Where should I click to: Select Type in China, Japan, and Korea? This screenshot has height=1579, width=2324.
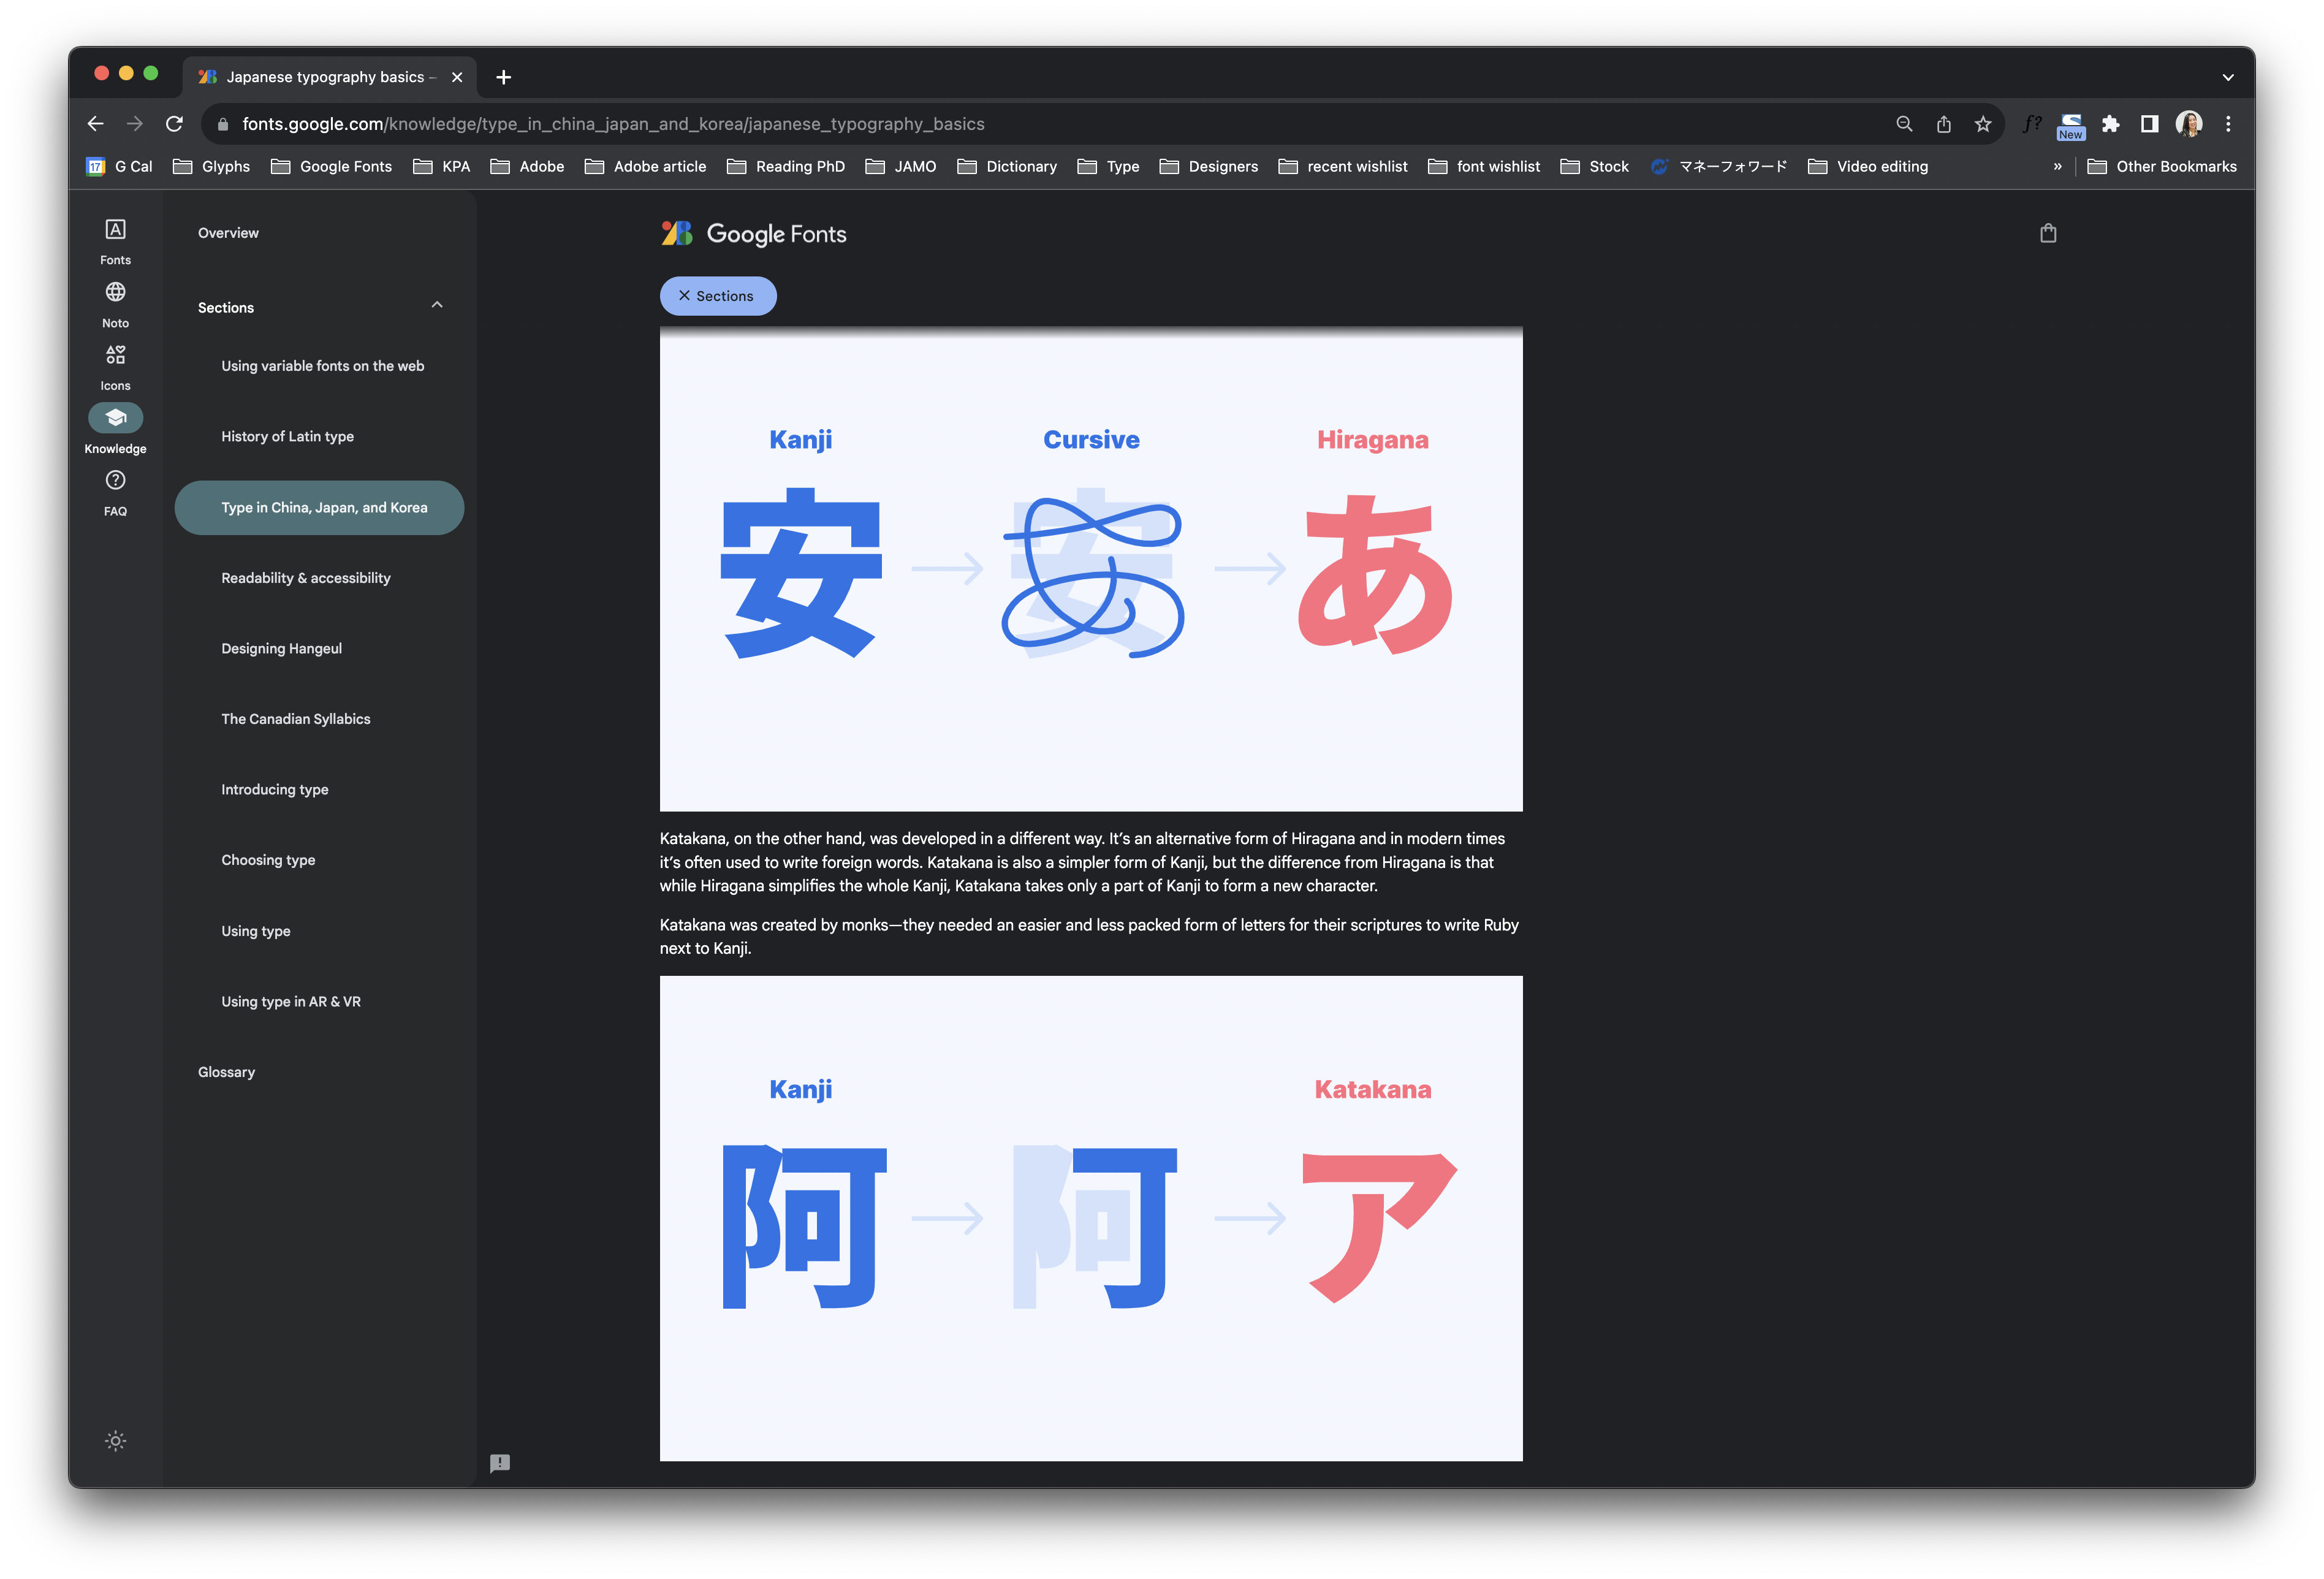click(x=319, y=507)
